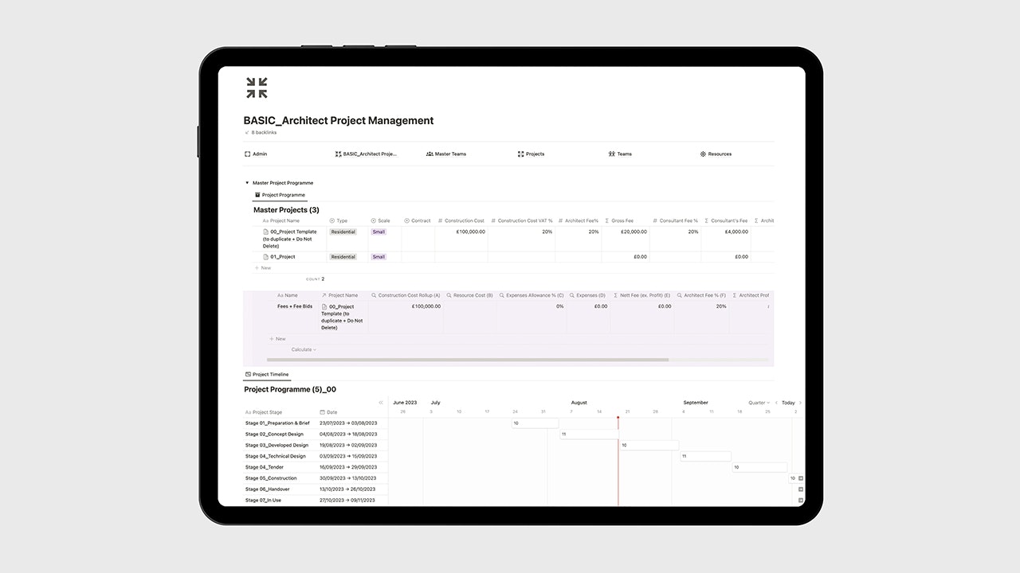Click the Date column header in timeline

328,412
